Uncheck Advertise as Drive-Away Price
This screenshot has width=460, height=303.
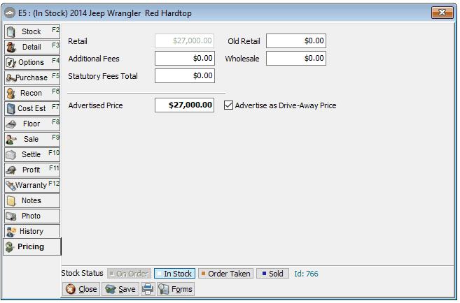(x=228, y=105)
